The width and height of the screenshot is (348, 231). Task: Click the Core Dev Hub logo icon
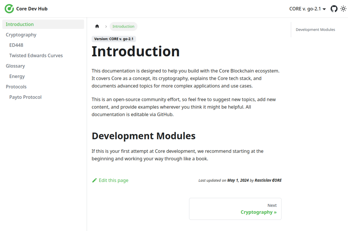tap(9, 9)
